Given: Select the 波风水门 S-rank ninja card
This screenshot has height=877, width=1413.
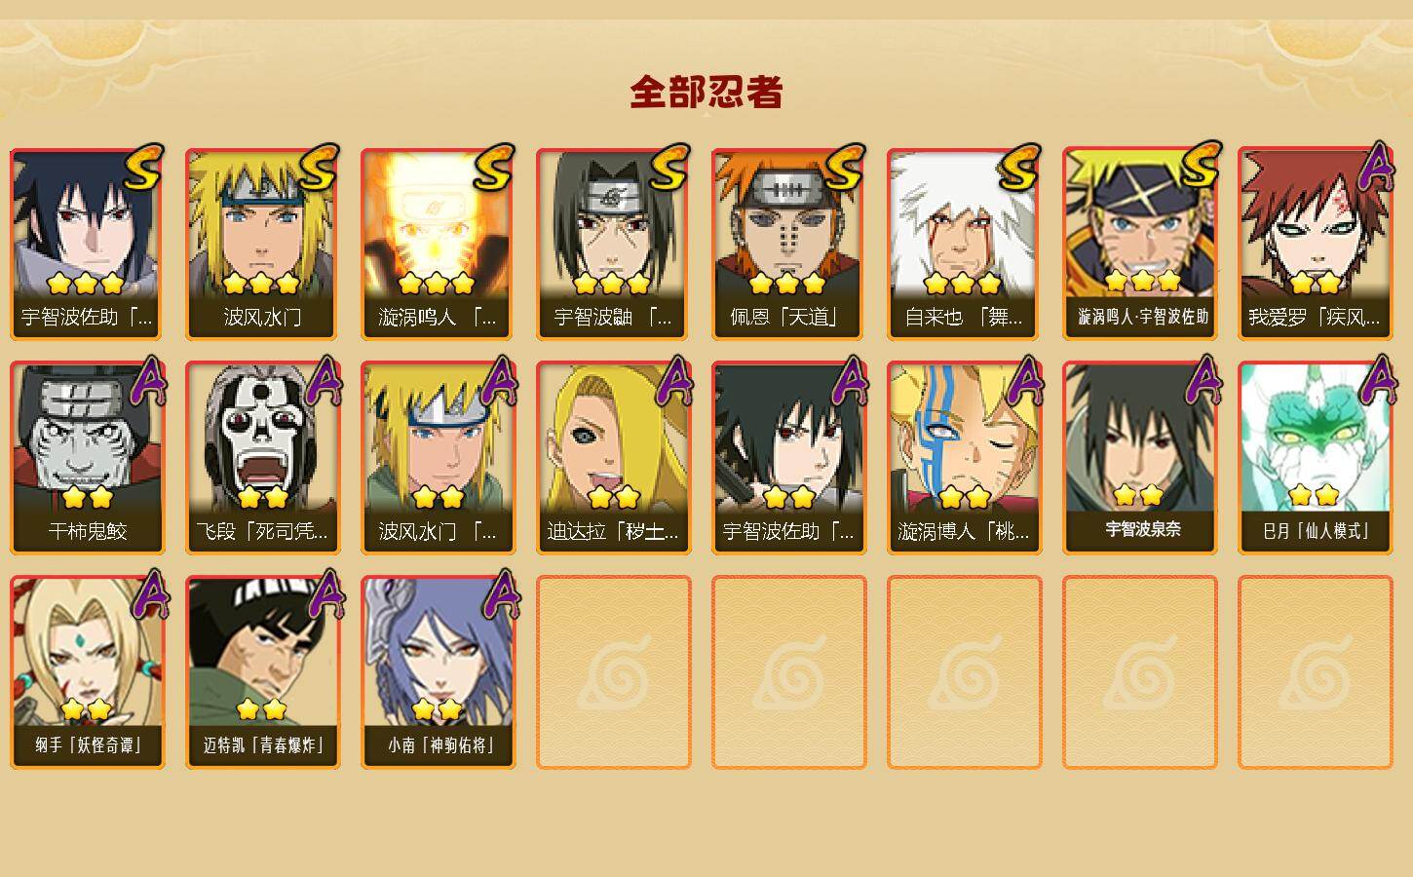Looking at the screenshot, I should 263,244.
